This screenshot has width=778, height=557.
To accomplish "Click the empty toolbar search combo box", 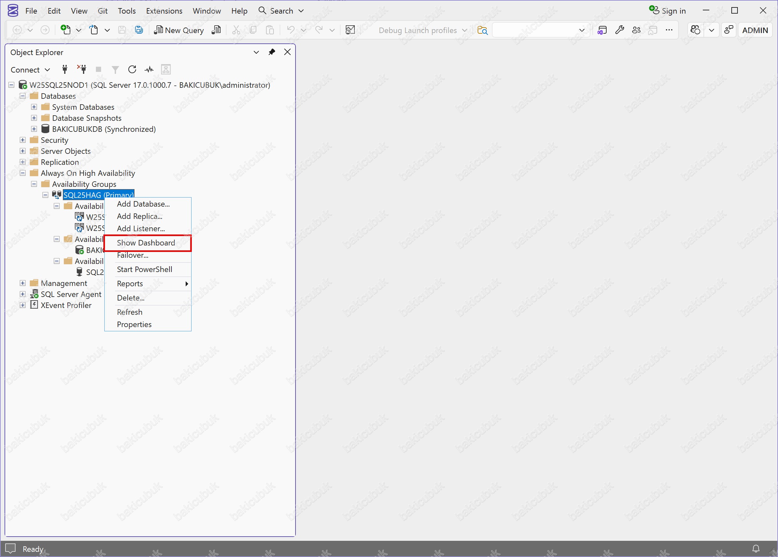I will (x=535, y=30).
